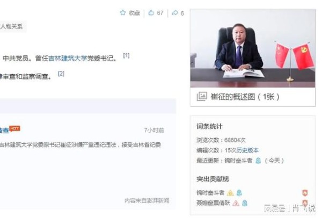Click the like count 67

(x=160, y=13)
